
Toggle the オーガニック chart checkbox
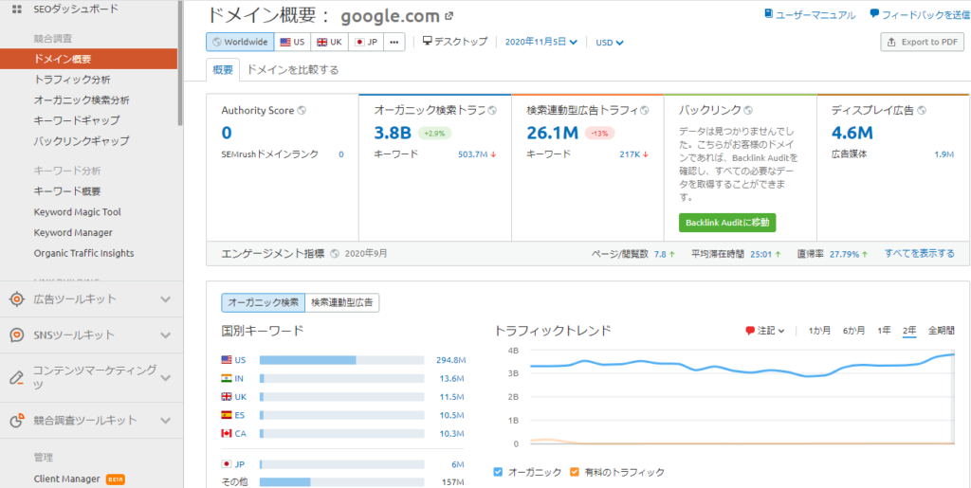tap(499, 472)
